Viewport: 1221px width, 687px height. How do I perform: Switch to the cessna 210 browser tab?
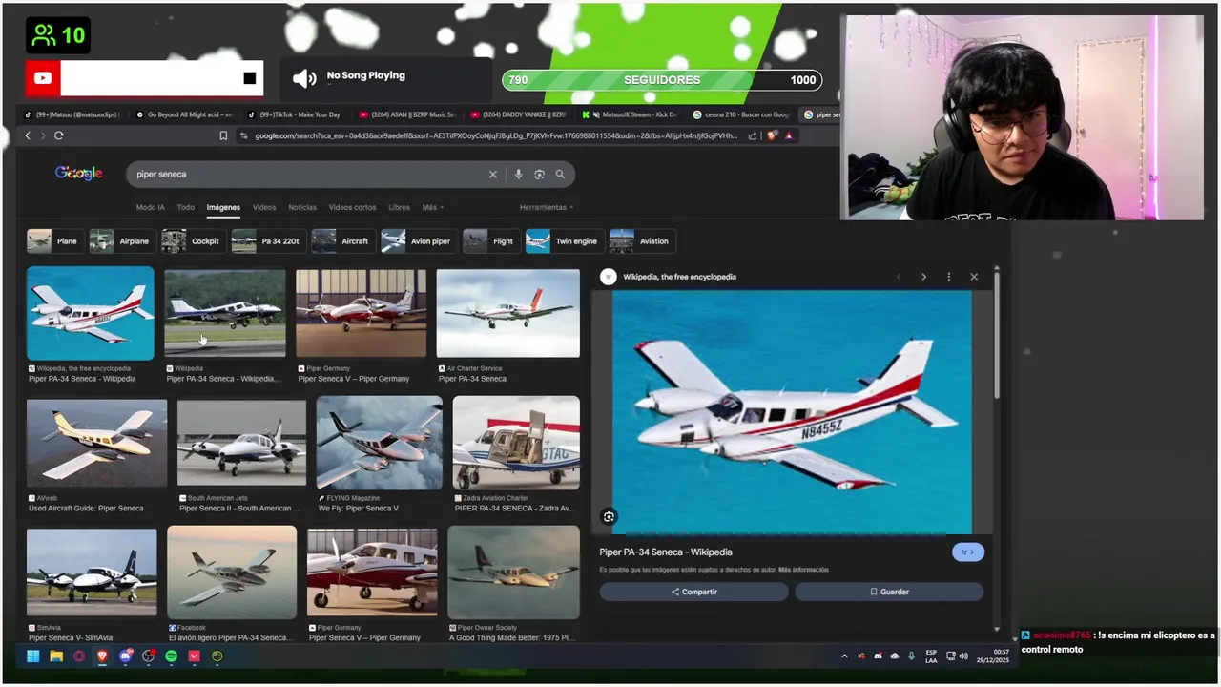741,114
